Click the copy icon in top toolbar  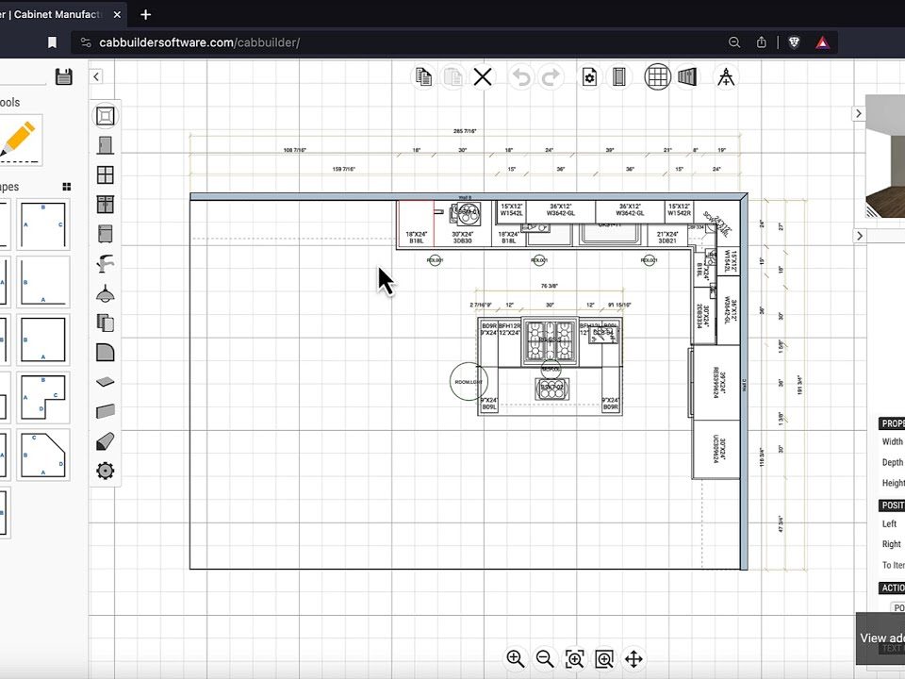click(423, 77)
